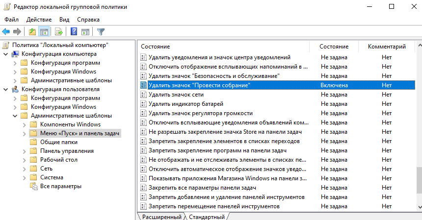Expand the Панель управления tree node
The width and height of the screenshot is (422, 220).
pos(25,151)
